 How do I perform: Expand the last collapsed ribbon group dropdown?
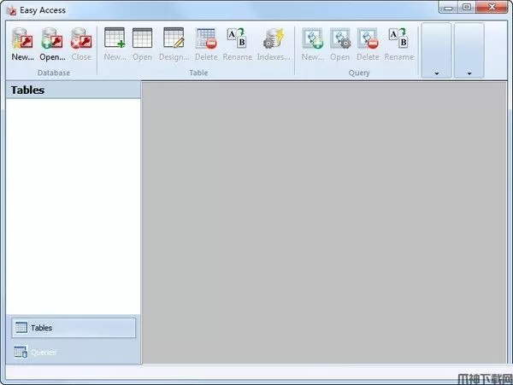(x=469, y=50)
